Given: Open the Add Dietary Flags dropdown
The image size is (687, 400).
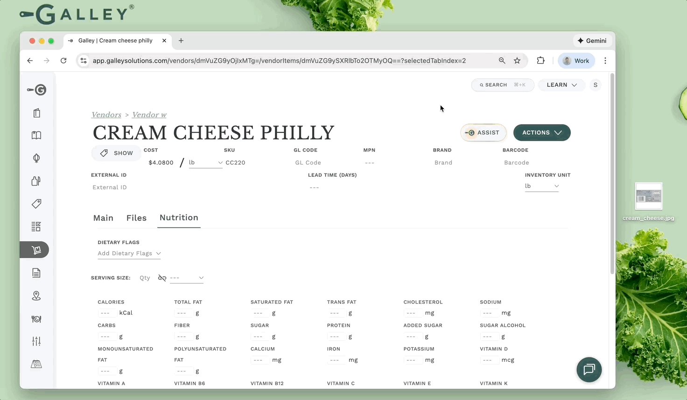Looking at the screenshot, I should pos(129,254).
